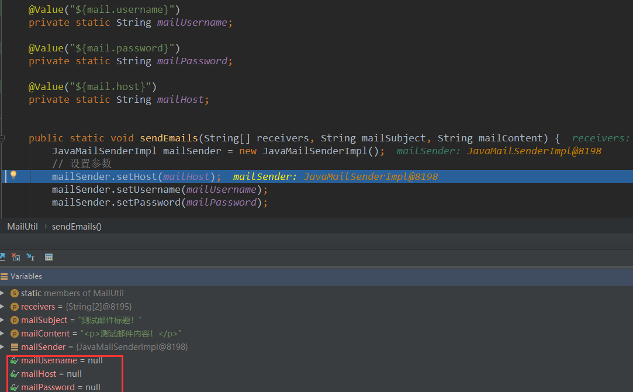The height and width of the screenshot is (392, 633).
Task: Click the Drop Frame debugger icon
Action: pos(16,257)
